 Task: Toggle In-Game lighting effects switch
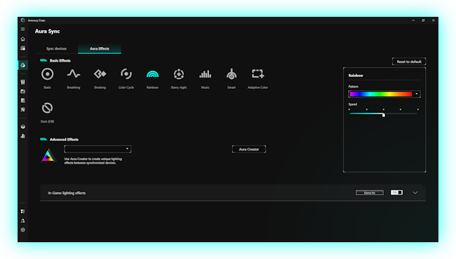coord(396,192)
